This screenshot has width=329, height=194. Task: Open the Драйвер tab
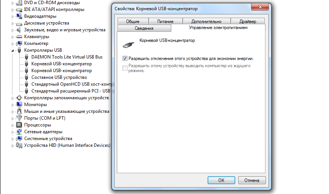point(248,22)
